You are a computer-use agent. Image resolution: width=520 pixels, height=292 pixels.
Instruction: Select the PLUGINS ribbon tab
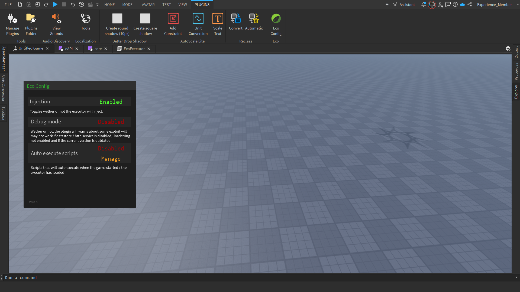coord(202,5)
